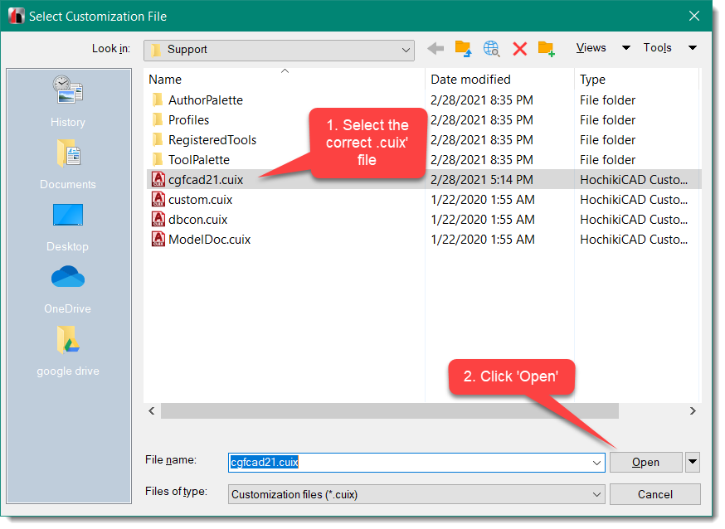The image size is (725, 529).
Task: Expand the Views dropdown arrow
Action: 626,47
